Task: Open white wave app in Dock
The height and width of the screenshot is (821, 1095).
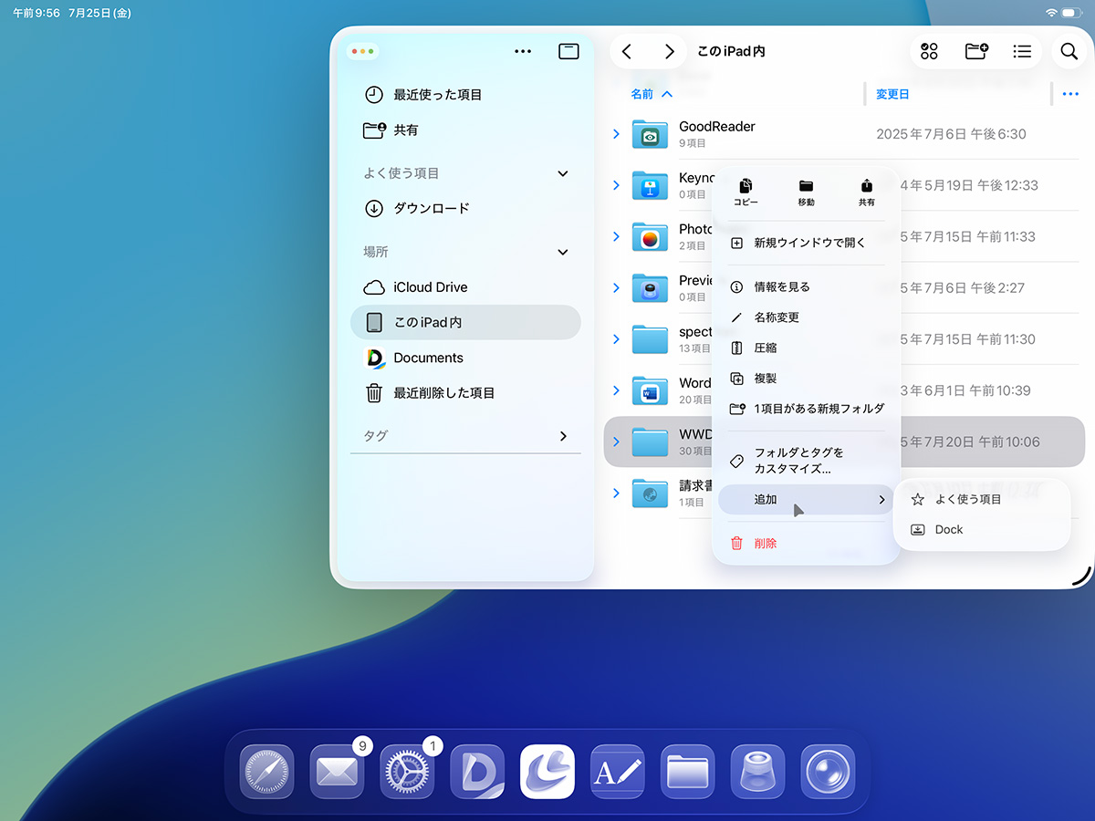Action: (547, 772)
